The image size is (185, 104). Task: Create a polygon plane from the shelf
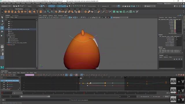[22, 12]
